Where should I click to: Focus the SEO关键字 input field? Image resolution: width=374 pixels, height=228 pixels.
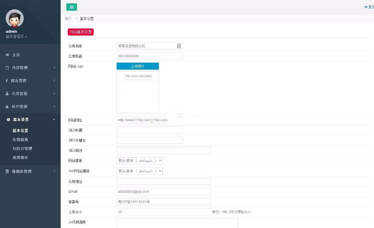(x=150, y=140)
